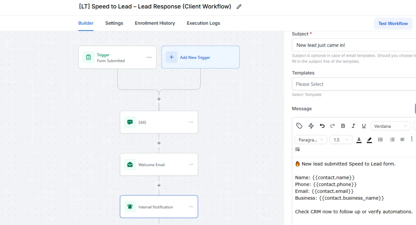Viewport: 416px width, 225px height.
Task: Click the Trigger clipboard icon
Action: (x=88, y=57)
